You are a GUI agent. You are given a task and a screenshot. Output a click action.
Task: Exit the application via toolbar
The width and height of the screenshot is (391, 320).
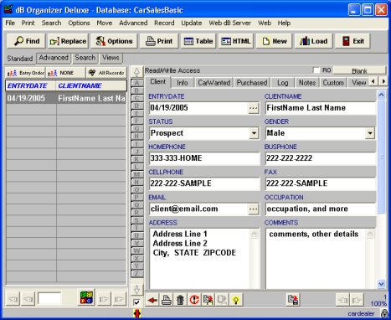coord(352,41)
